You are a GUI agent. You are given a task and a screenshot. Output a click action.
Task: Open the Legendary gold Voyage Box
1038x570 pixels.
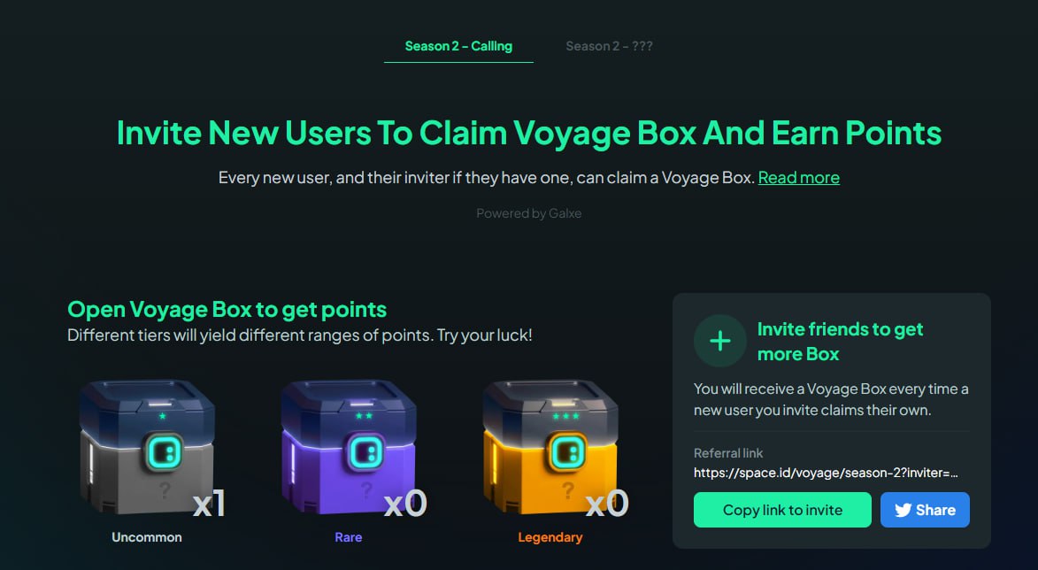pyautogui.click(x=550, y=447)
